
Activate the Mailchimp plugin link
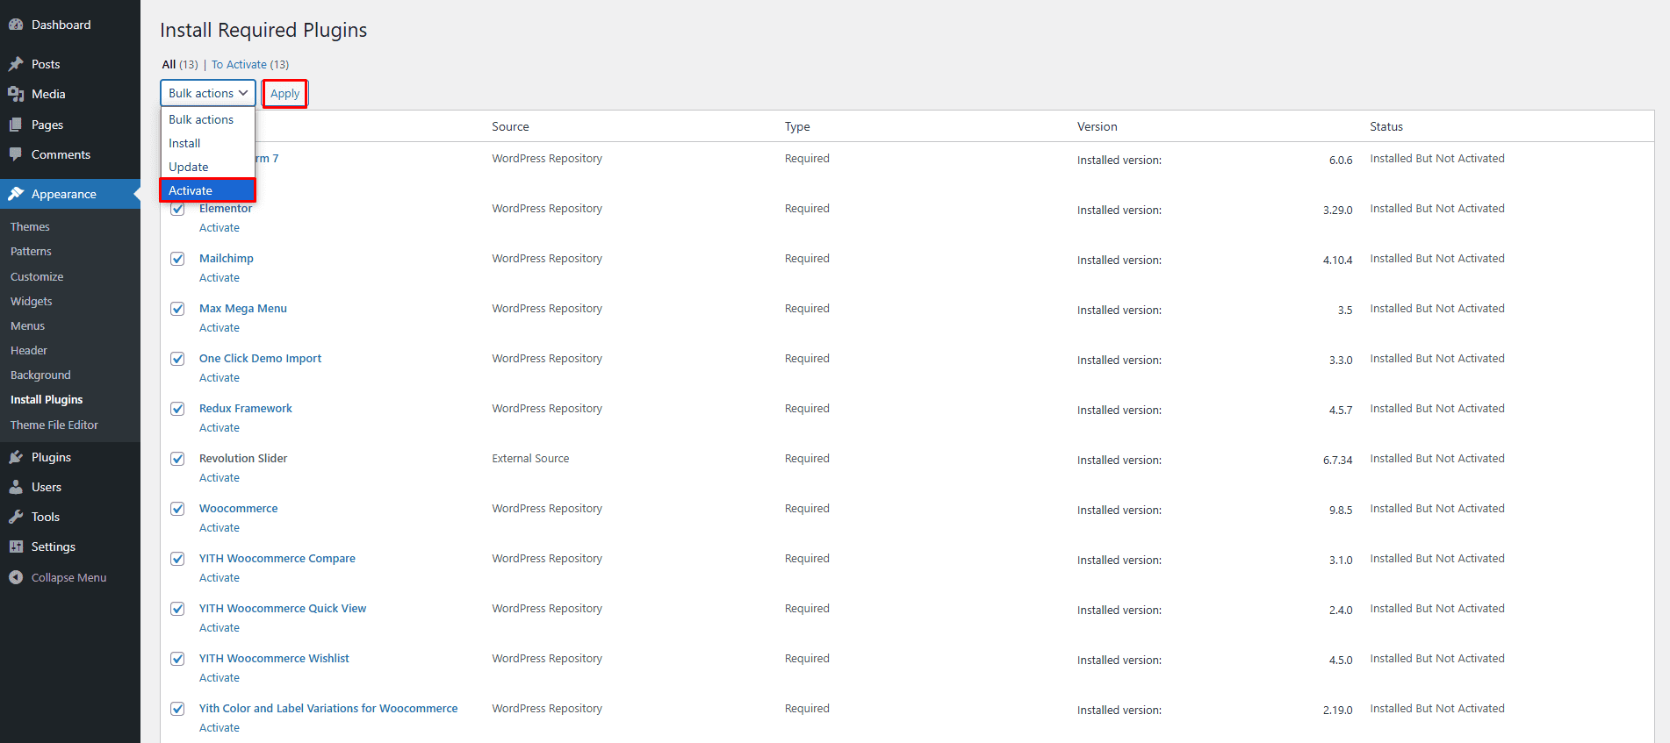pos(219,277)
